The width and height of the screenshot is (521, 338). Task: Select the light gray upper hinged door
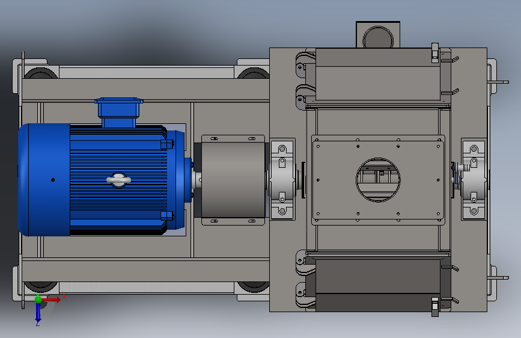[378, 75]
